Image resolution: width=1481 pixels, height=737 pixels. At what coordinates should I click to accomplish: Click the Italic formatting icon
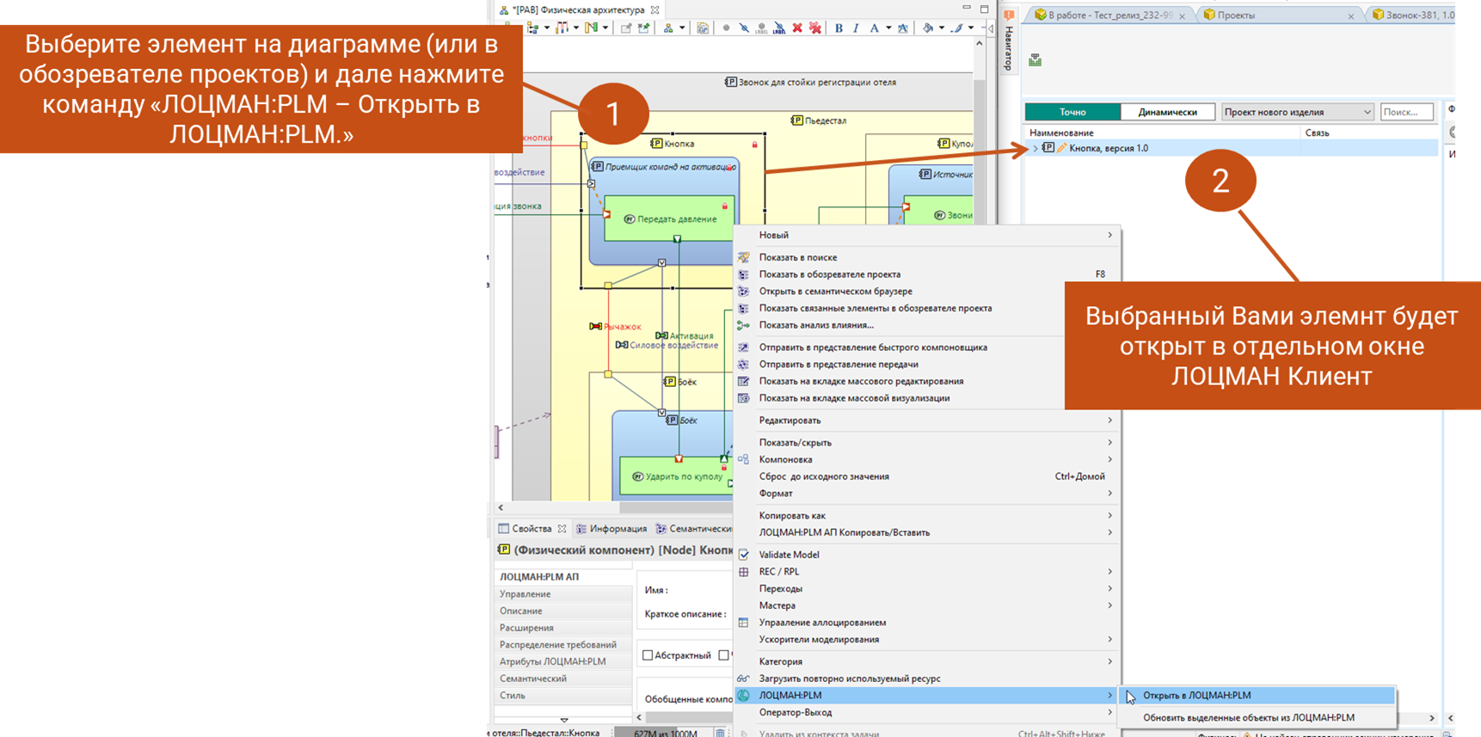coord(856,28)
